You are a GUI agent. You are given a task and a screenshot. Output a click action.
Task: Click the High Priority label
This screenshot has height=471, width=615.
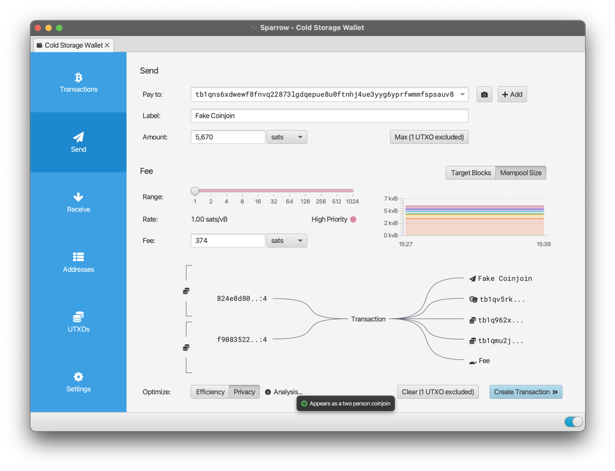329,219
